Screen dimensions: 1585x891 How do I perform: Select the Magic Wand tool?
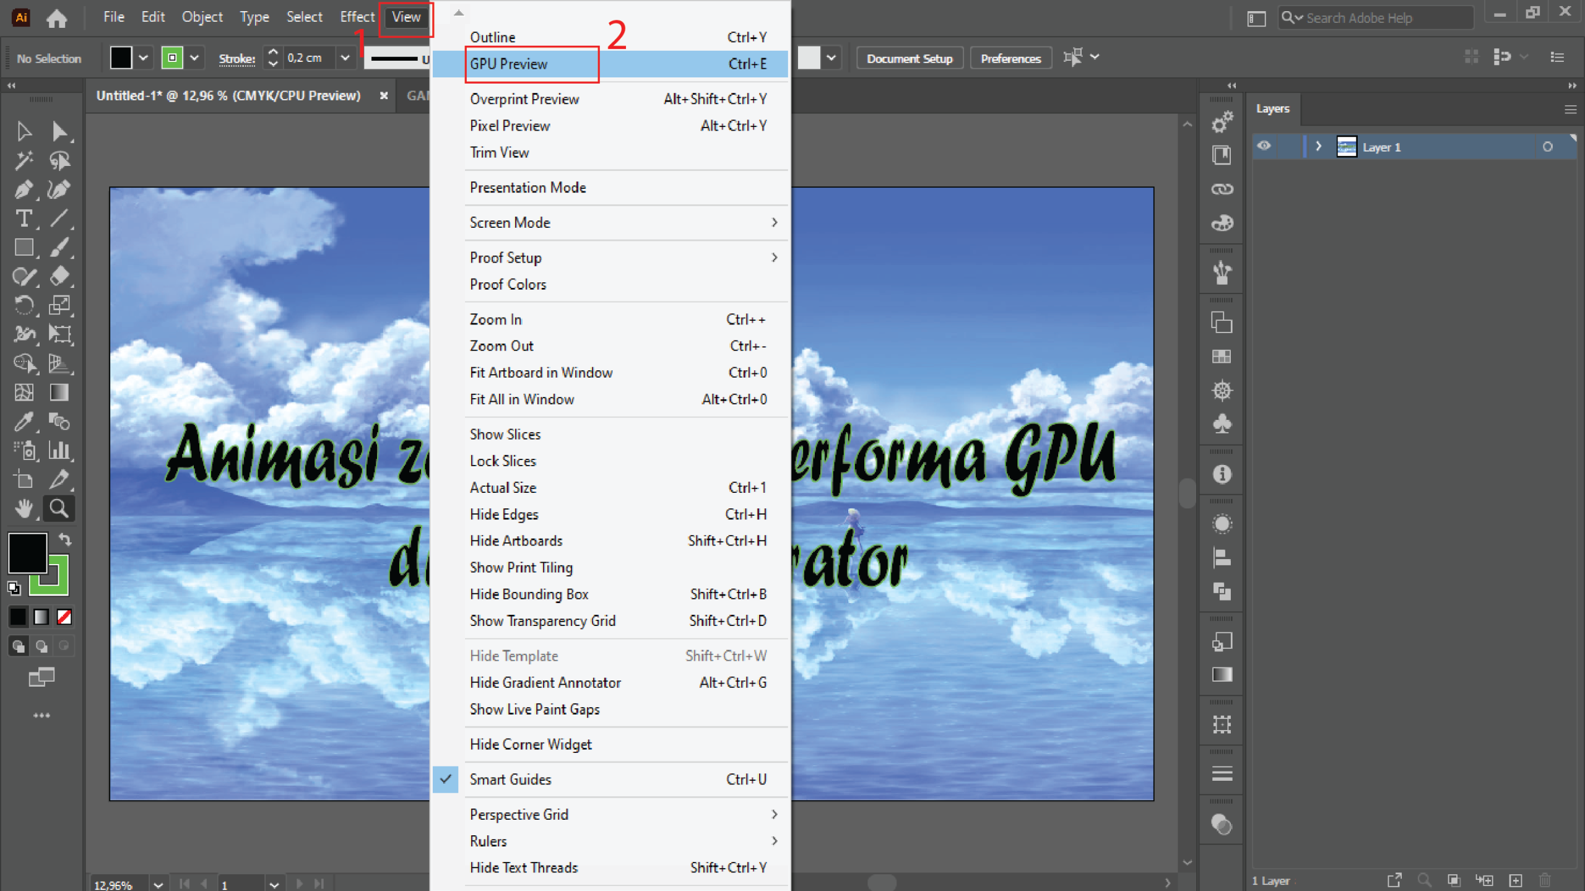click(24, 160)
